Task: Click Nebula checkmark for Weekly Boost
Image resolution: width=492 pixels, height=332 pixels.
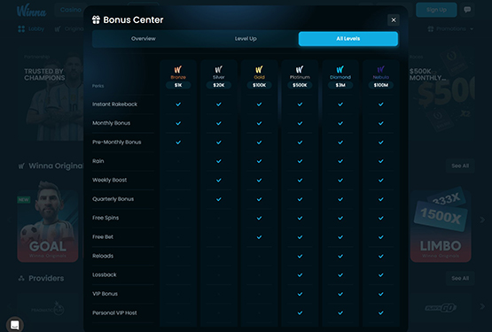Action: [x=380, y=181]
